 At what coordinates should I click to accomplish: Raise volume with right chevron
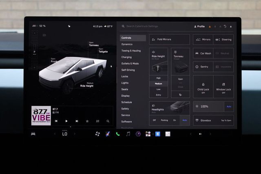coord(210,134)
